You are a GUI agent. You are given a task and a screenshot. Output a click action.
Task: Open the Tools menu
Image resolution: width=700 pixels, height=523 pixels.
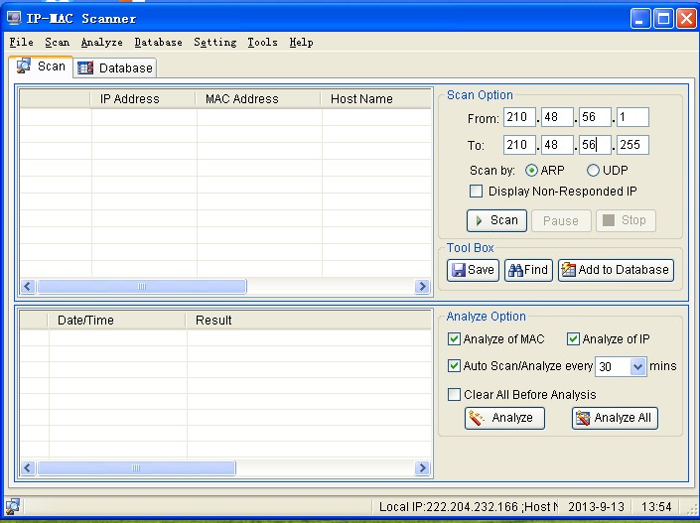pos(262,43)
